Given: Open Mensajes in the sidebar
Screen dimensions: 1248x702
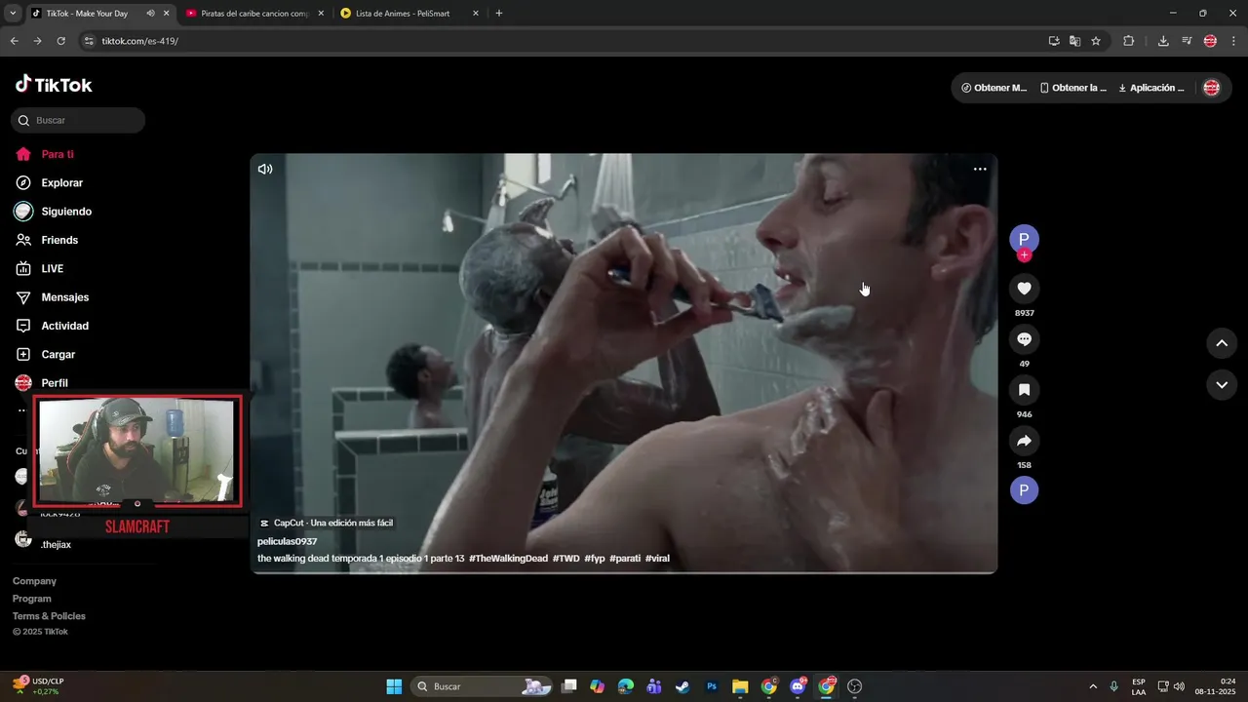Looking at the screenshot, I should coord(64,297).
